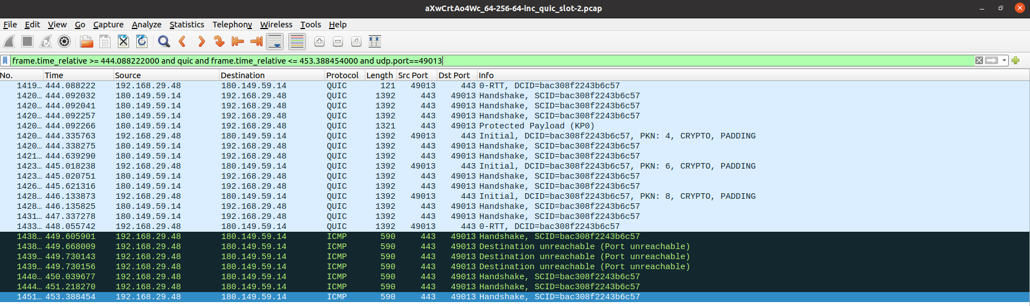
Task: Reload this capture file
Action: point(142,41)
